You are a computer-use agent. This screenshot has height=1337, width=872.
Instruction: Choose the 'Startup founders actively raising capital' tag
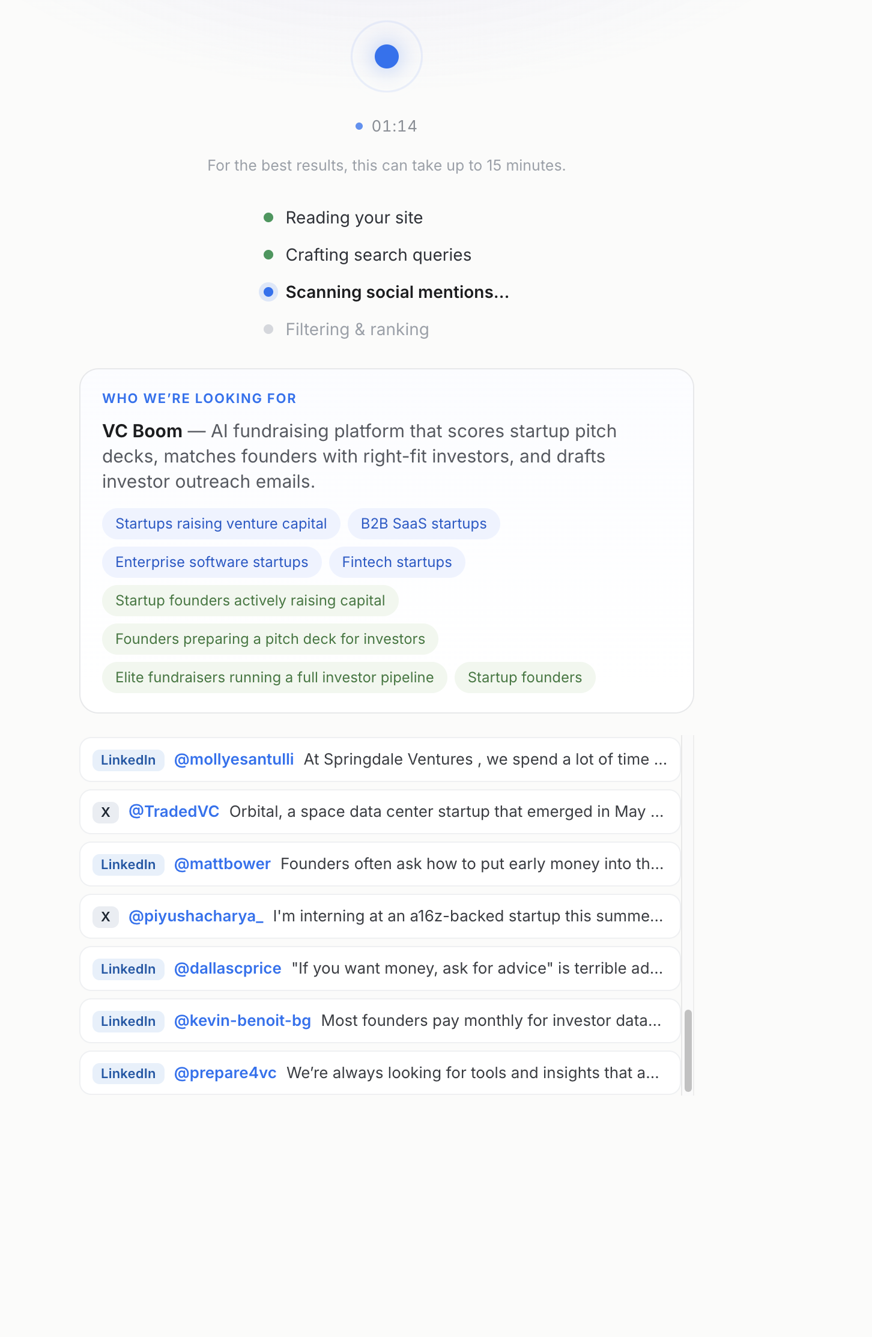click(x=250, y=601)
